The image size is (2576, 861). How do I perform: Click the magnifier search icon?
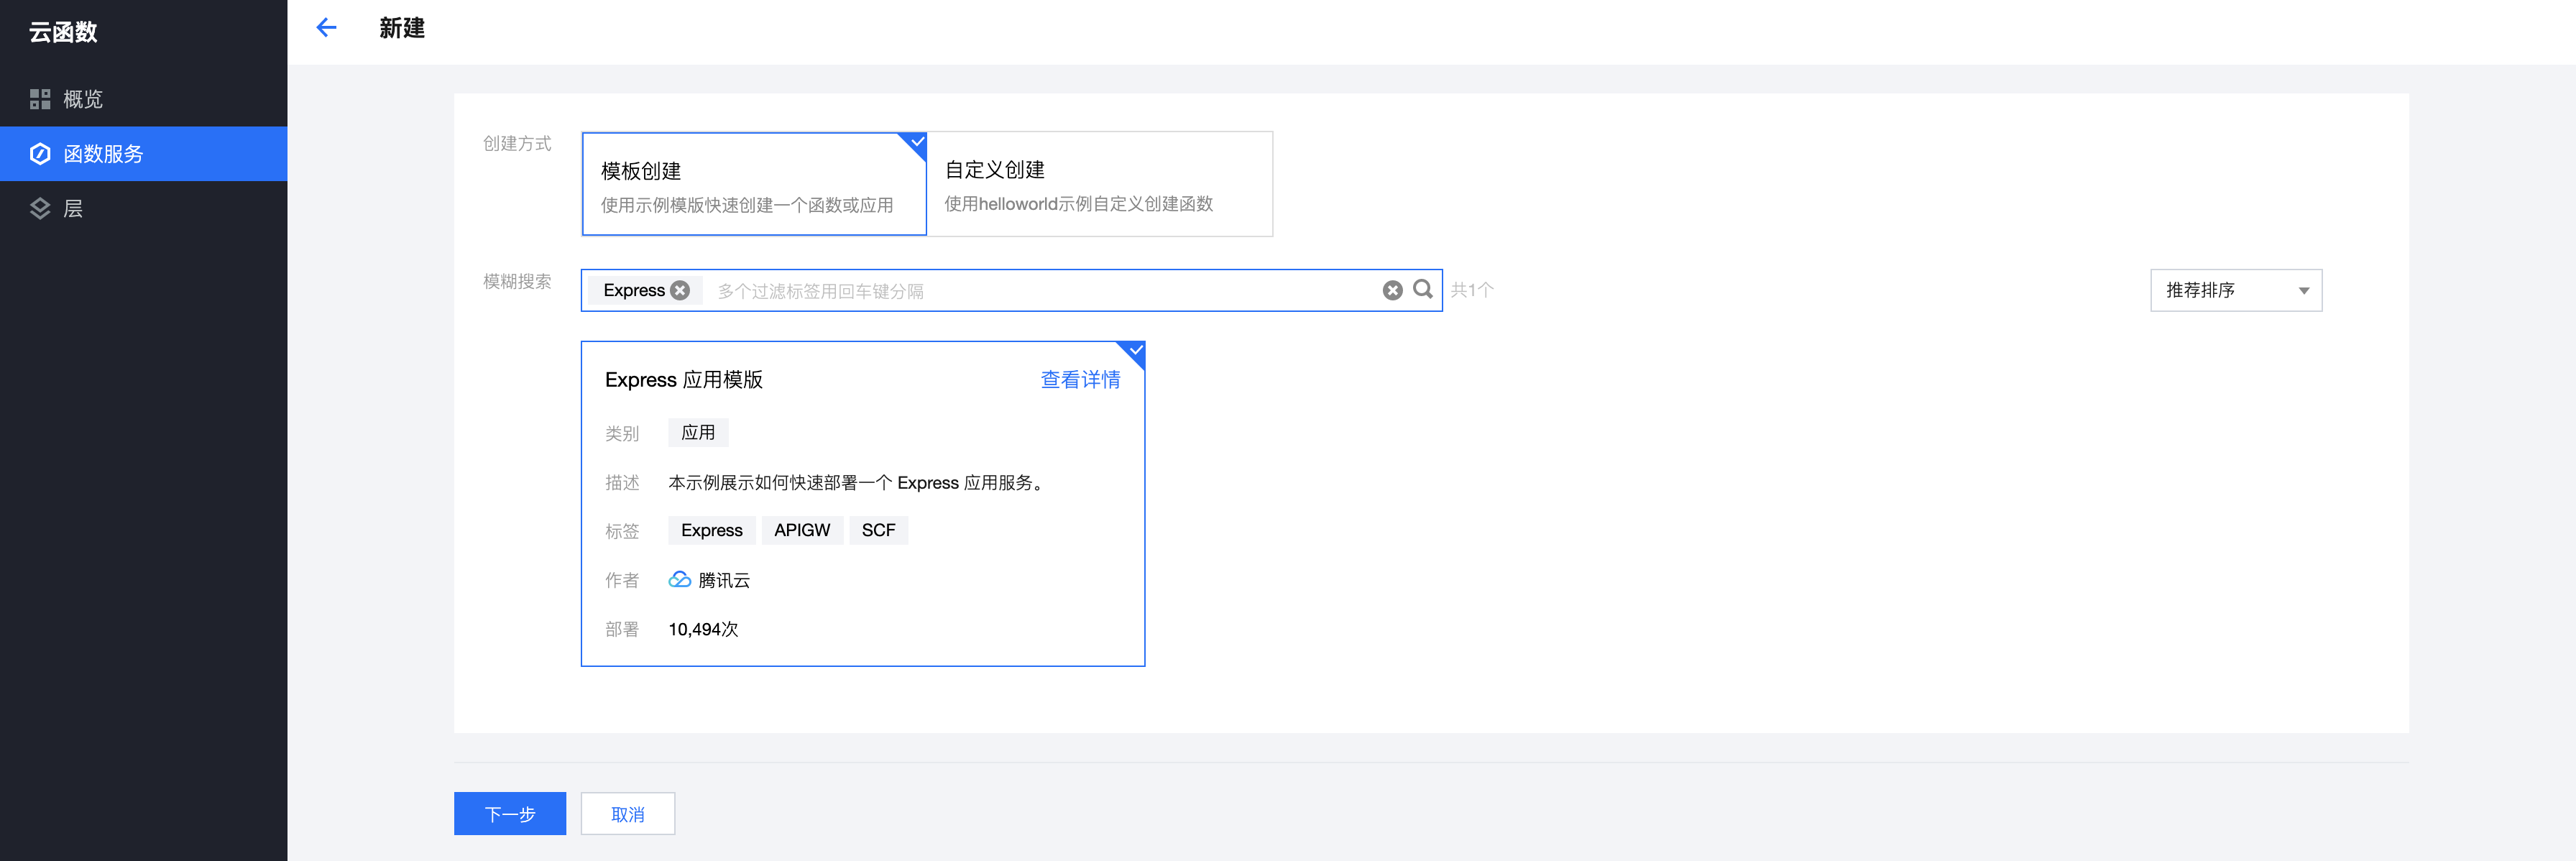(1422, 289)
